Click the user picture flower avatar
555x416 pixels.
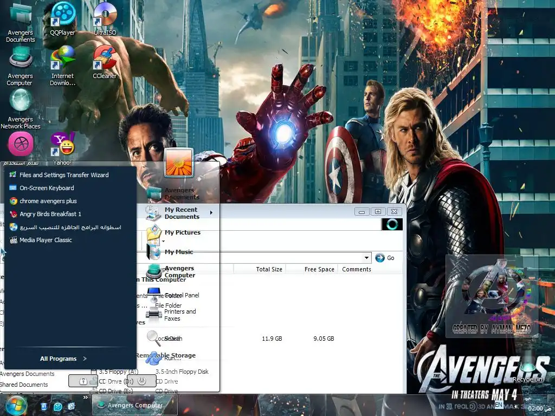point(179,162)
